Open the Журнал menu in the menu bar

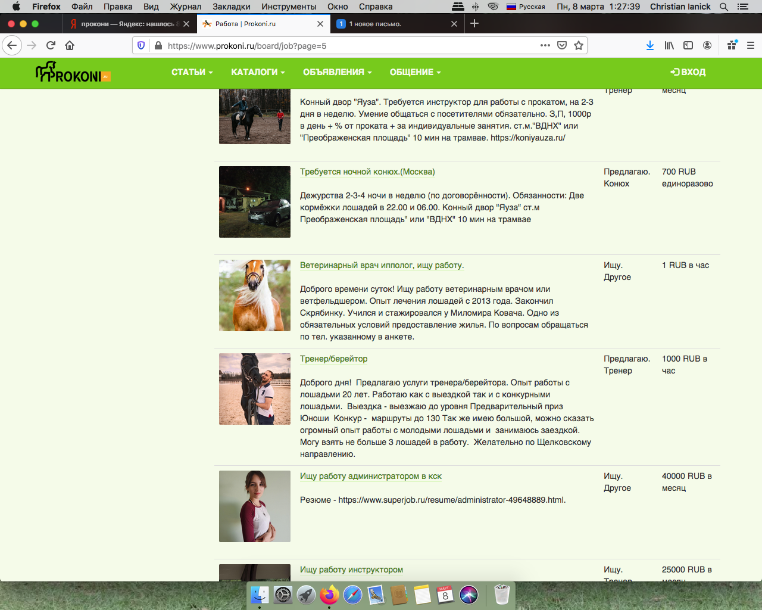(185, 7)
